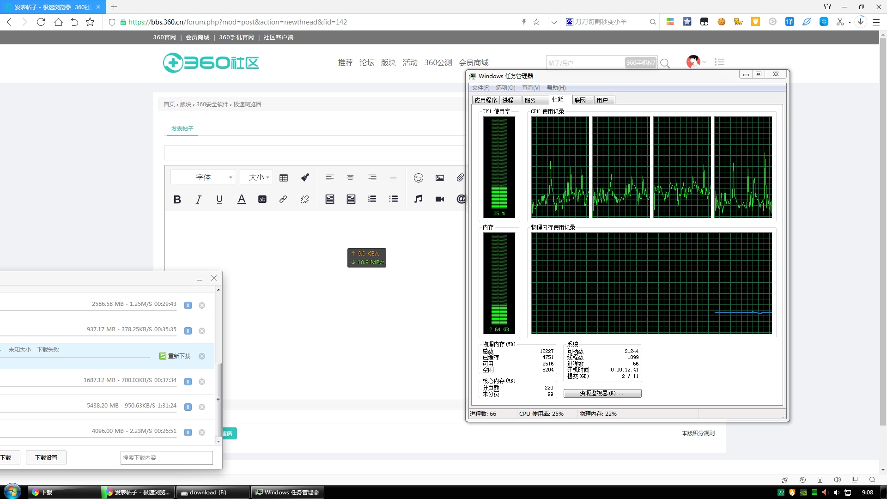
Task: Open the 大小 font size dropdown
Action: click(x=256, y=177)
